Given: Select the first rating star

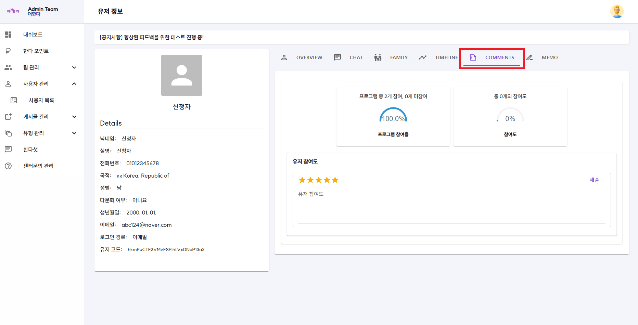Looking at the screenshot, I should (x=302, y=180).
